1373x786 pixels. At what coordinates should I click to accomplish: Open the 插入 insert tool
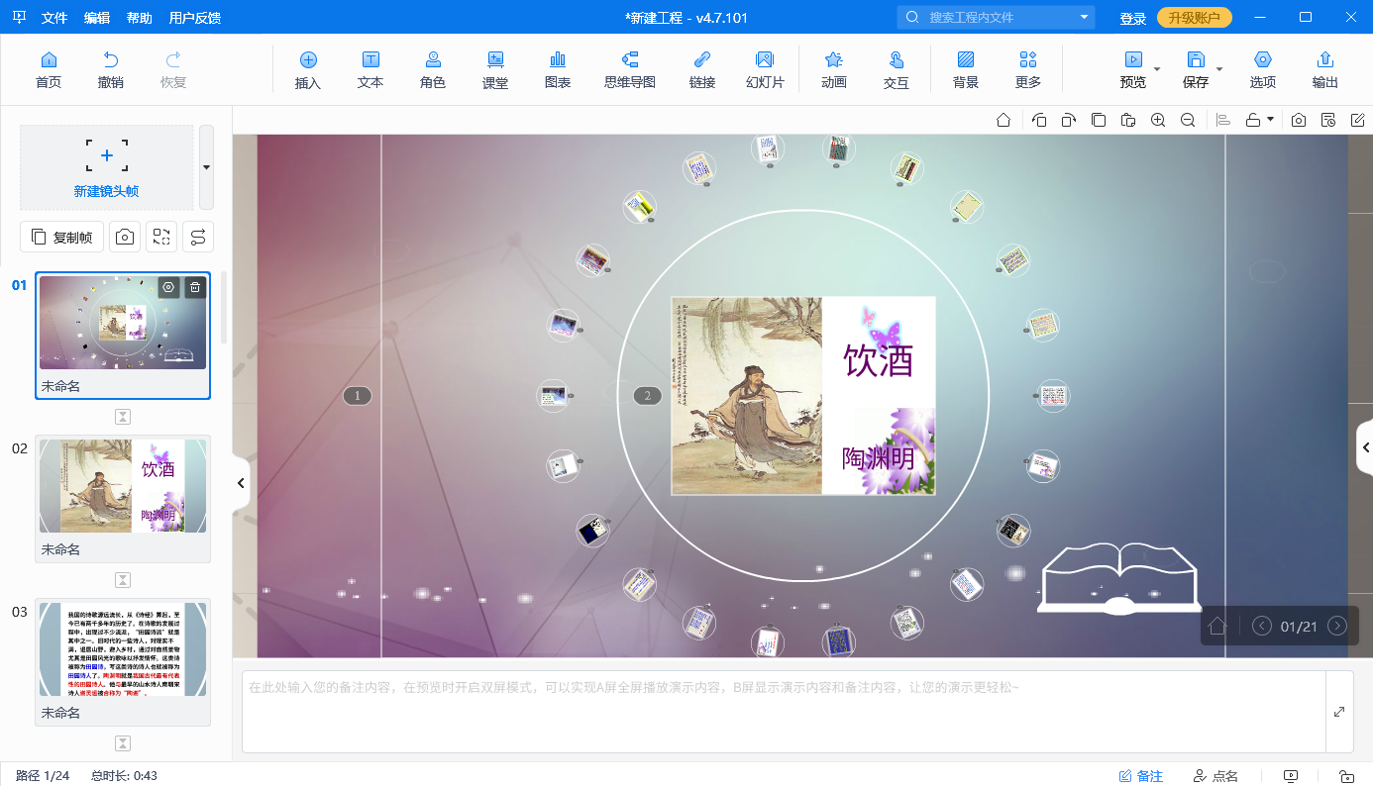pyautogui.click(x=308, y=70)
